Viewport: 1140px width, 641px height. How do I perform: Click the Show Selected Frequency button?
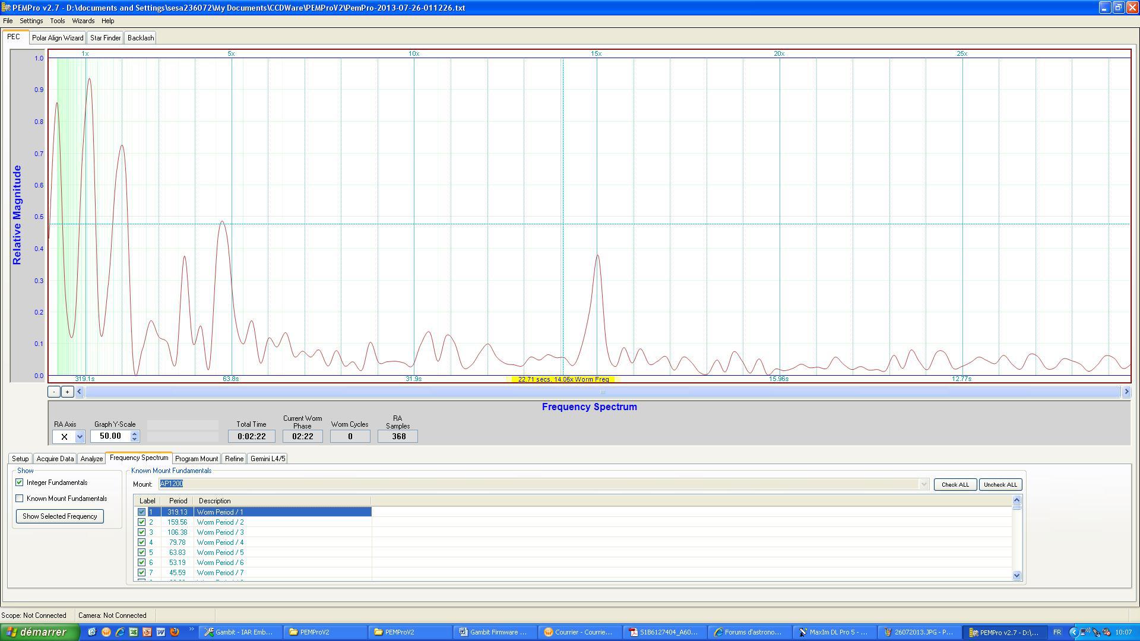tap(59, 516)
